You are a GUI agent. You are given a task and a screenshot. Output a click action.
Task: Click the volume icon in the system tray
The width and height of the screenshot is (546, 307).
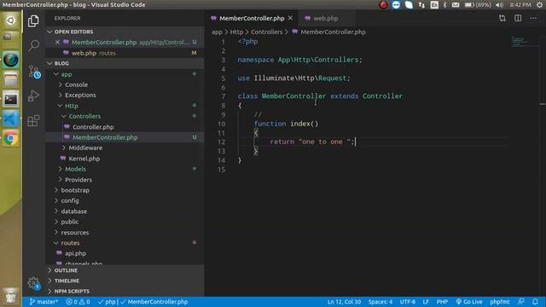[499, 4]
